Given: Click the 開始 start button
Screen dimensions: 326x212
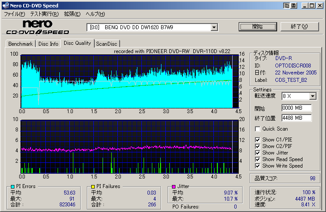Looking at the screenshot, I should click(x=258, y=27).
